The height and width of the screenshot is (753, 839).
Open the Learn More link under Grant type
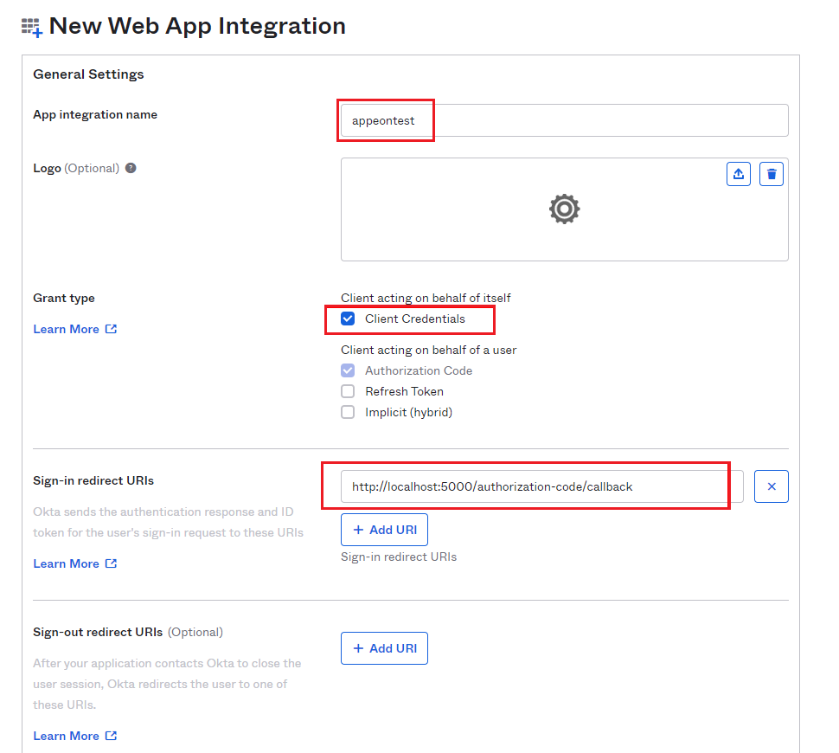[66, 329]
